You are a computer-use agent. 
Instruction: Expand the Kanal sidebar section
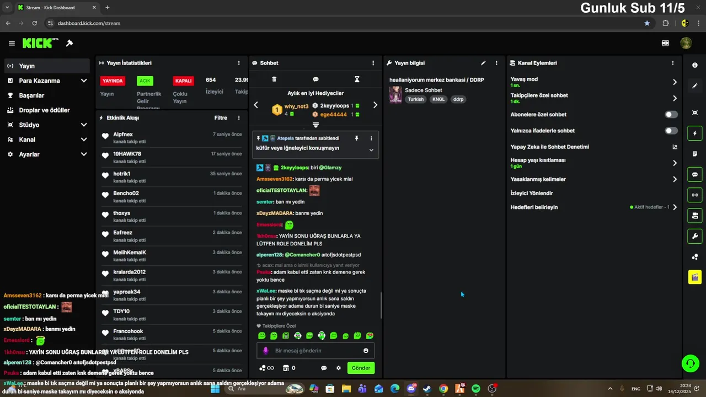point(84,140)
